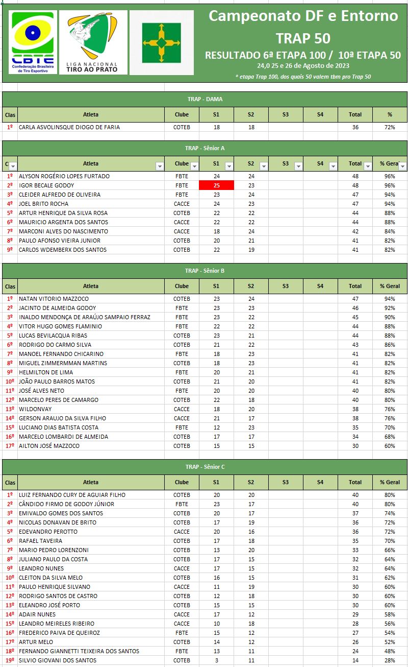Click the CBTE confederation logo
The width and height of the screenshot is (408, 667).
tap(33, 43)
